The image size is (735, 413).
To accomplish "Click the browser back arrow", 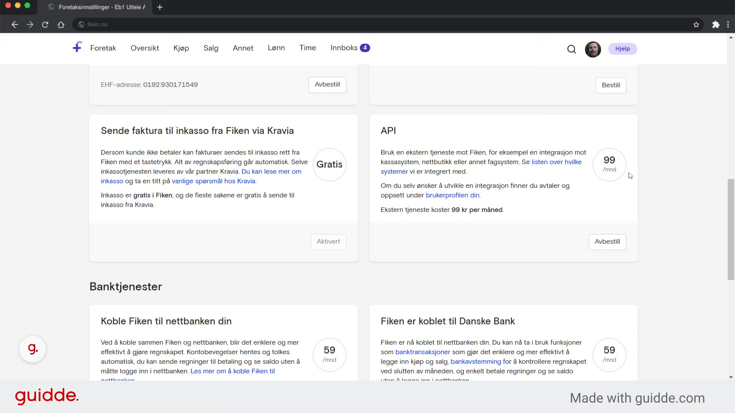I will 15,24.
